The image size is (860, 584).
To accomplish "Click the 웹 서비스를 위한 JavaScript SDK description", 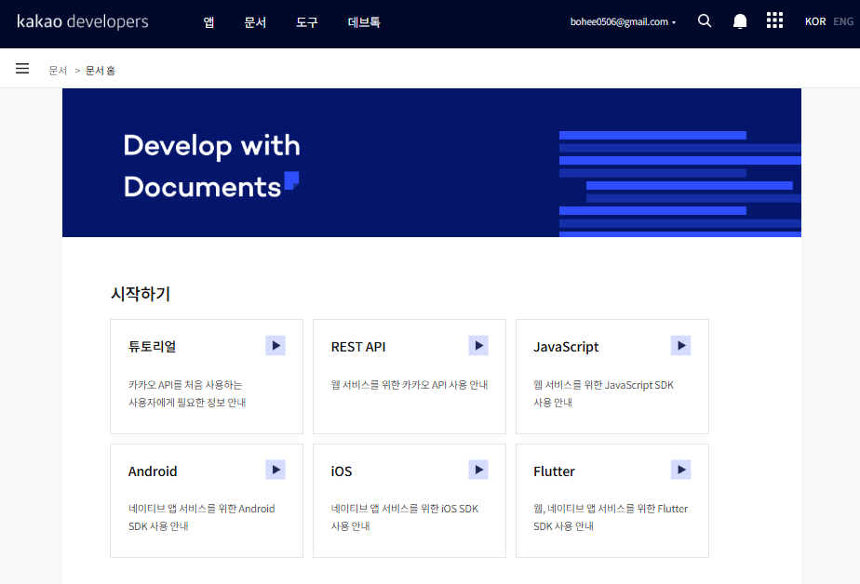I will pos(603,393).
